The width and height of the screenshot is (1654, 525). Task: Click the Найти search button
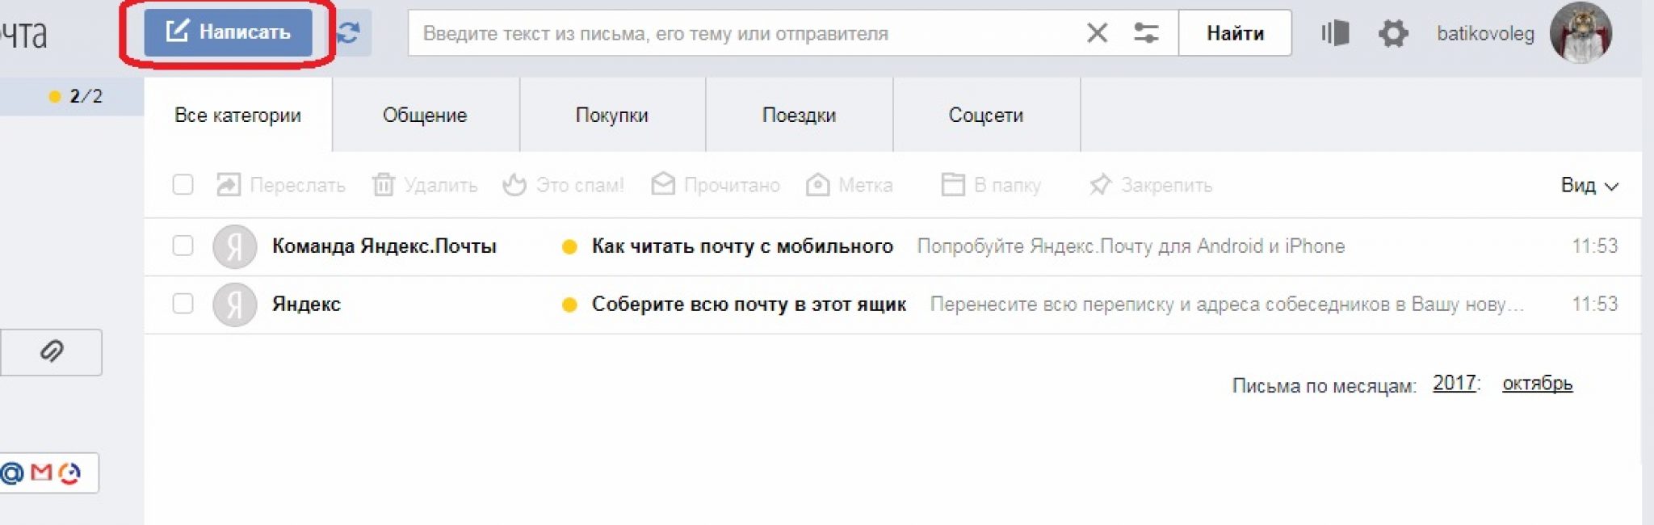point(1235,33)
